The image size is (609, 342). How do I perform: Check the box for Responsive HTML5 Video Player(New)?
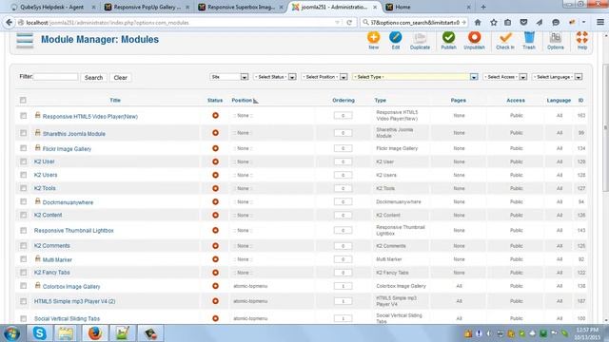tap(23, 116)
